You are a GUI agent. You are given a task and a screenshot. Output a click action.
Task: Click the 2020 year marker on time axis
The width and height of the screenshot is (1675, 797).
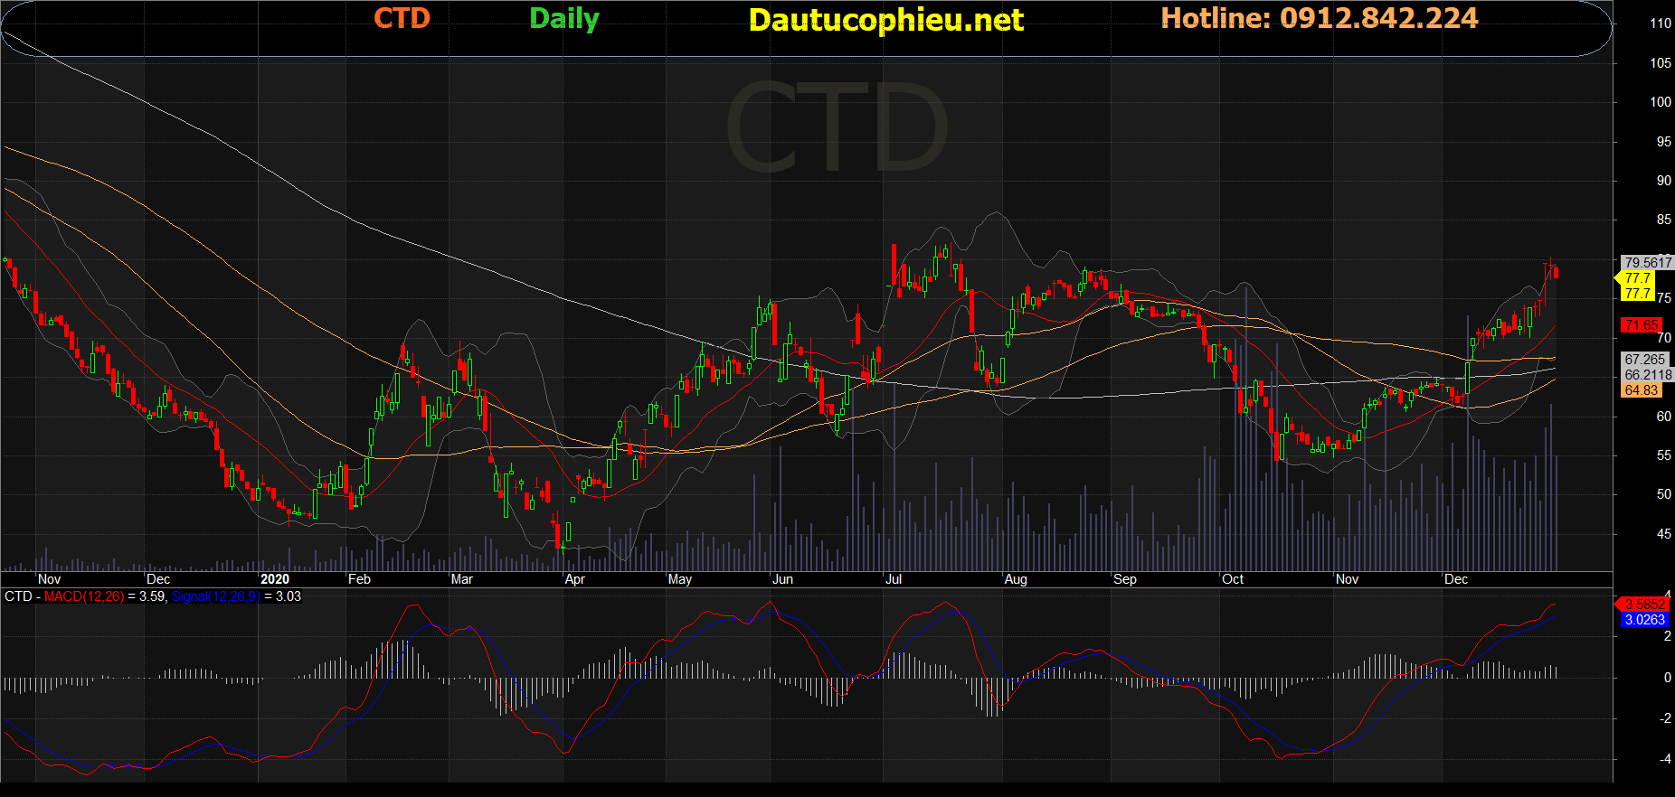275,579
